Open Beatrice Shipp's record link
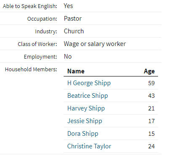Viewport: 169px width, 156px height. (x=88, y=96)
